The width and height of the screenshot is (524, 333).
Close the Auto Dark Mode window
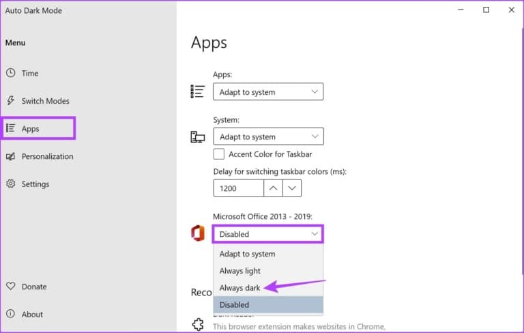click(511, 10)
